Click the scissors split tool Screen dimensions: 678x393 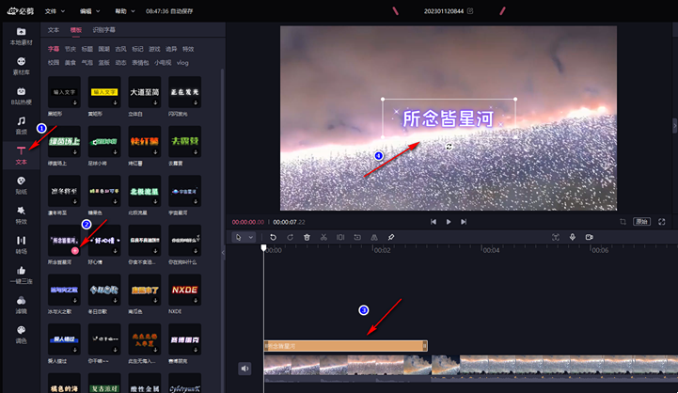point(323,237)
